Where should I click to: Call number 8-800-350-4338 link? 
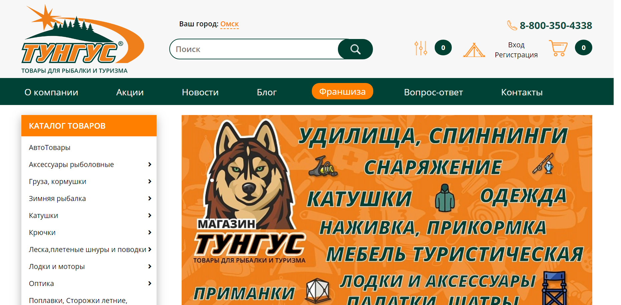(x=556, y=25)
